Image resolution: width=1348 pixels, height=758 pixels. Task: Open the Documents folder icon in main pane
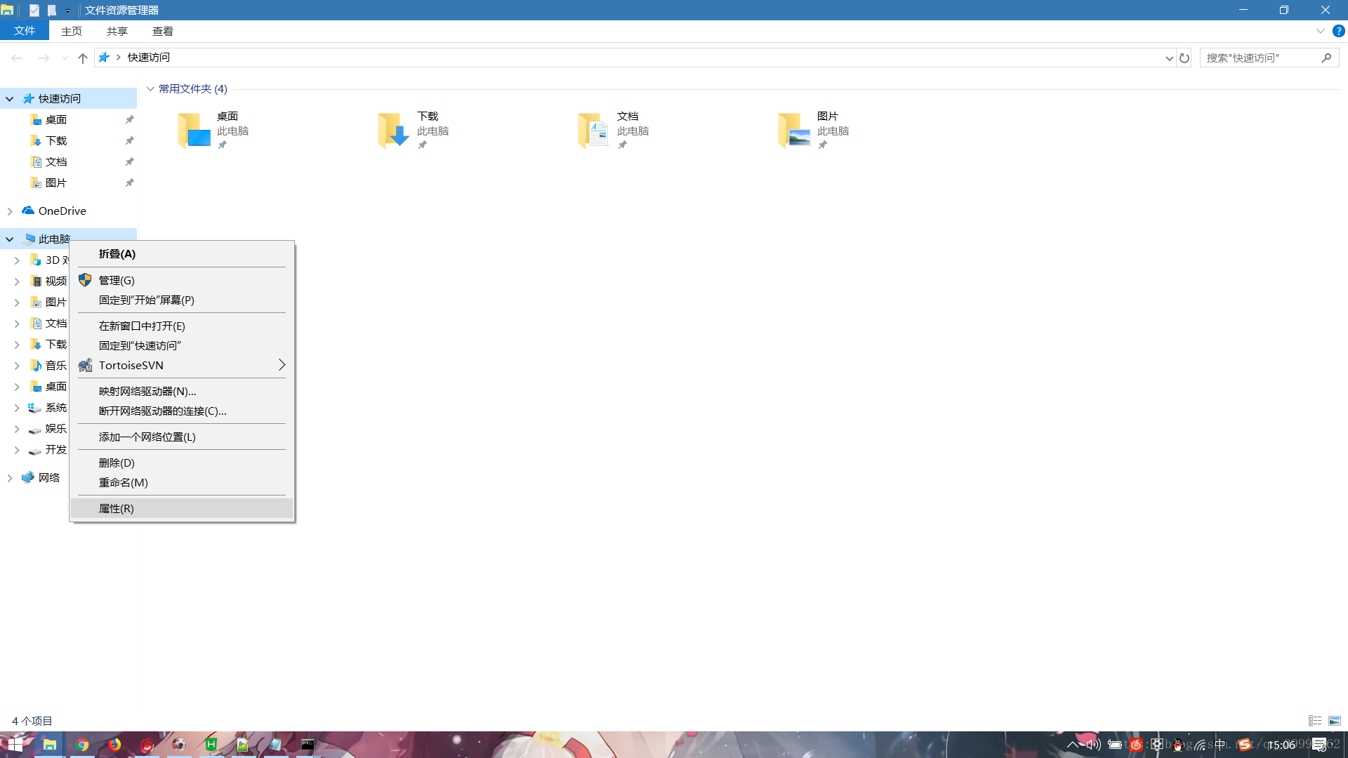click(593, 131)
